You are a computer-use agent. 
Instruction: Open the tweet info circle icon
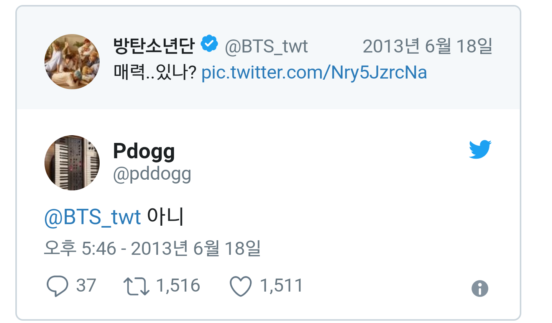coord(480,289)
